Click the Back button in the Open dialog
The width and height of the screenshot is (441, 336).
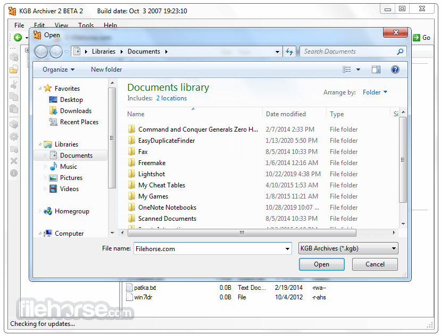tap(41, 51)
